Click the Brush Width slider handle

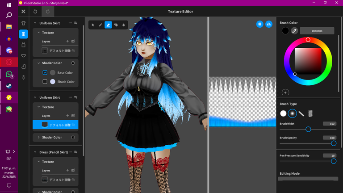pos(308,129)
